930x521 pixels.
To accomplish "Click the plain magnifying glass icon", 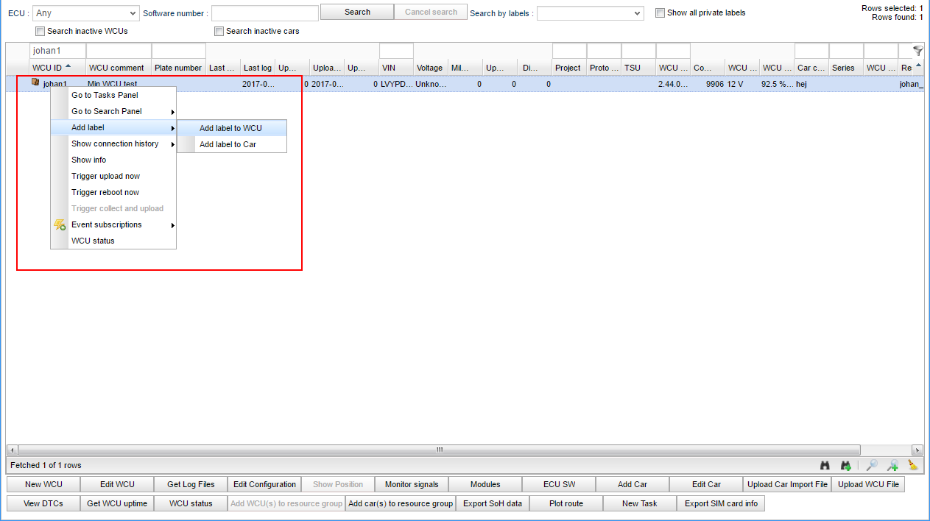I will click(872, 465).
